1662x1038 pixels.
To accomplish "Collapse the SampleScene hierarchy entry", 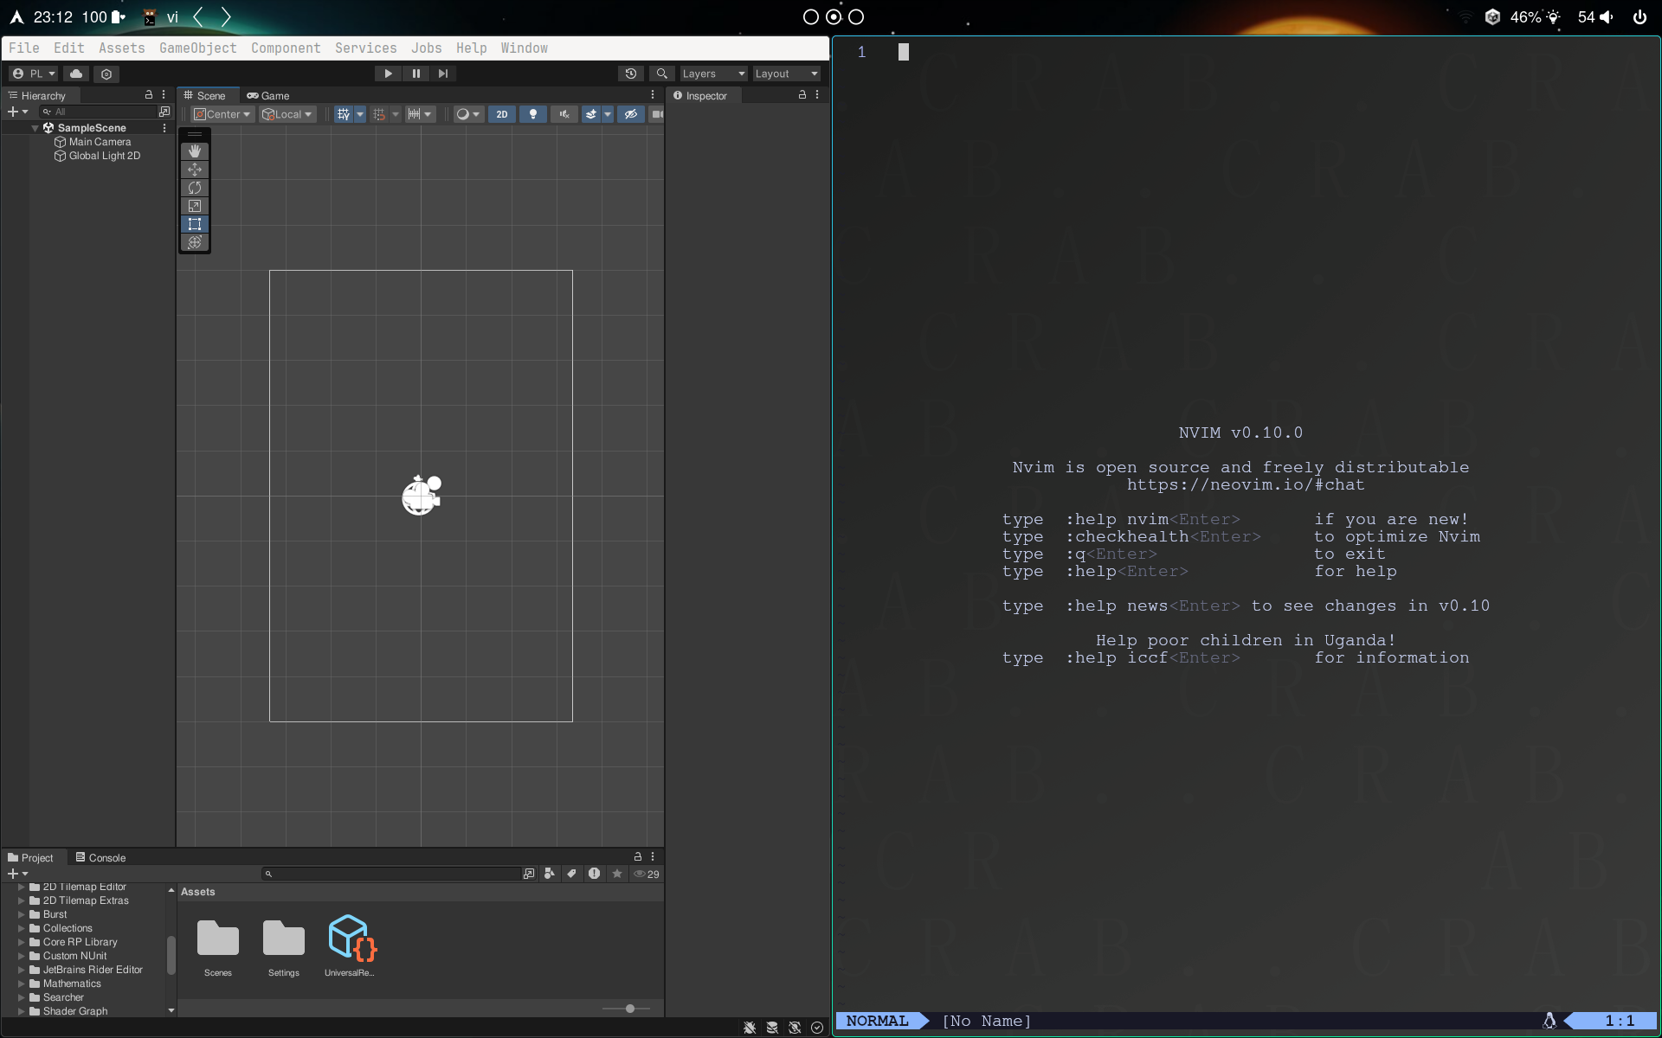I will pos(35,127).
